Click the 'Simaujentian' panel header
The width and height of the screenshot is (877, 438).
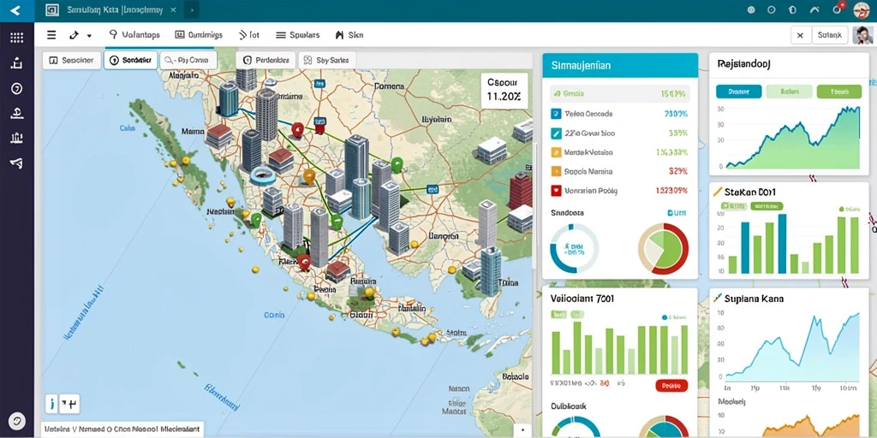coord(620,65)
